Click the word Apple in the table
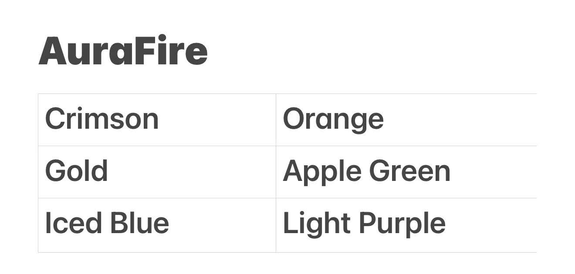575x274 pixels. pos(322,171)
